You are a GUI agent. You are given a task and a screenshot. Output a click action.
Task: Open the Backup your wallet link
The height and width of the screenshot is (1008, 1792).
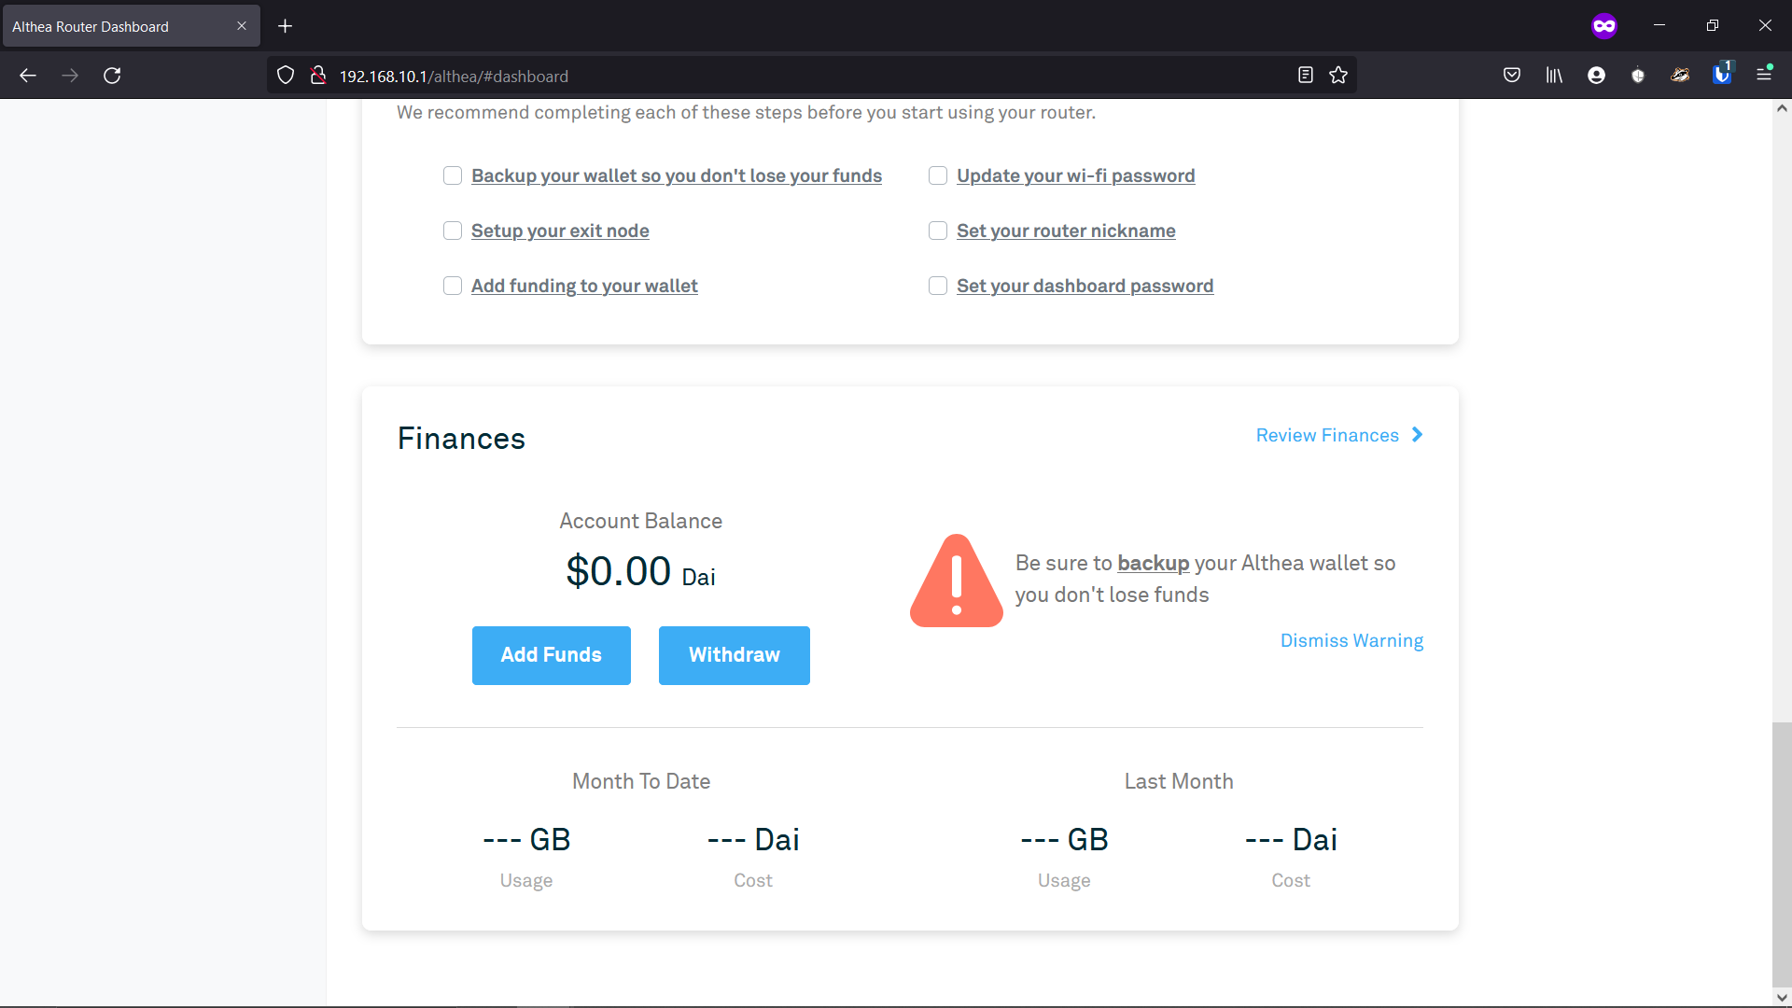tap(677, 175)
